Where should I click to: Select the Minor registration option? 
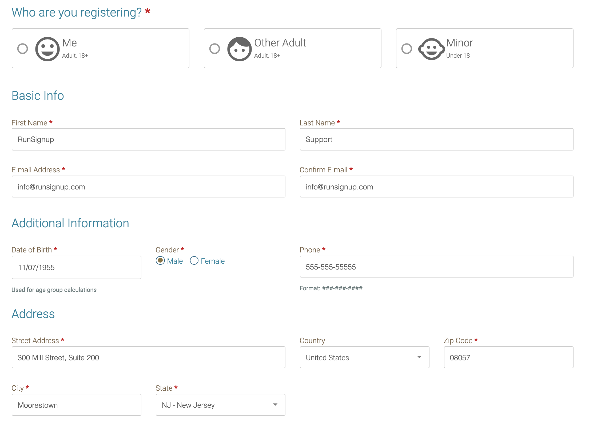point(407,48)
